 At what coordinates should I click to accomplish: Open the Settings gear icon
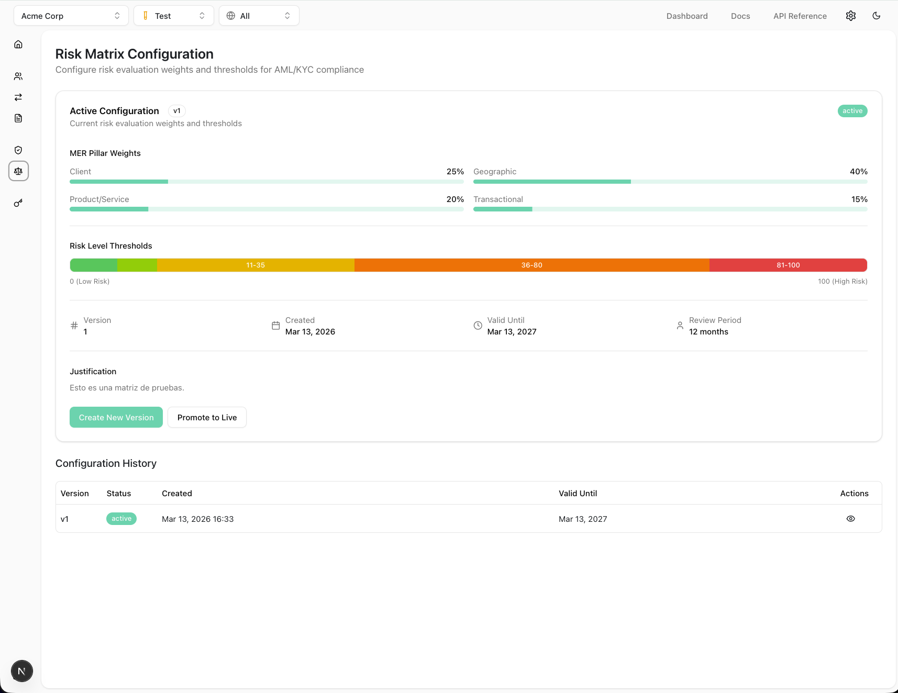point(851,16)
